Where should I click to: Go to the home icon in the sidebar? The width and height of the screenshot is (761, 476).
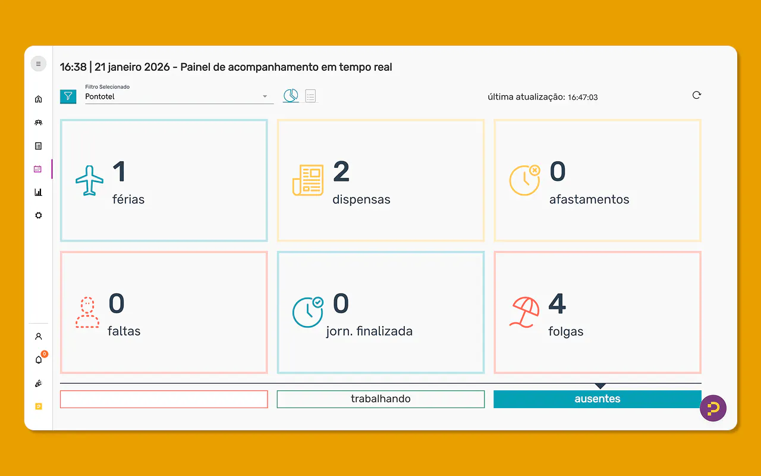click(x=39, y=99)
